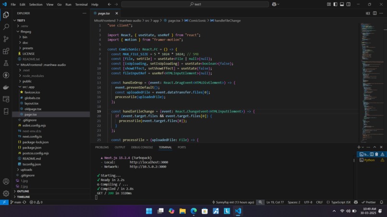The height and width of the screenshot is (217, 387).
Task: Click the HEX editor icon
Action: (x=368, y=13)
